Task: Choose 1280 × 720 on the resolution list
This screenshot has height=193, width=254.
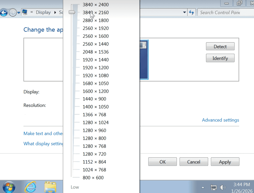Action: (x=94, y=154)
